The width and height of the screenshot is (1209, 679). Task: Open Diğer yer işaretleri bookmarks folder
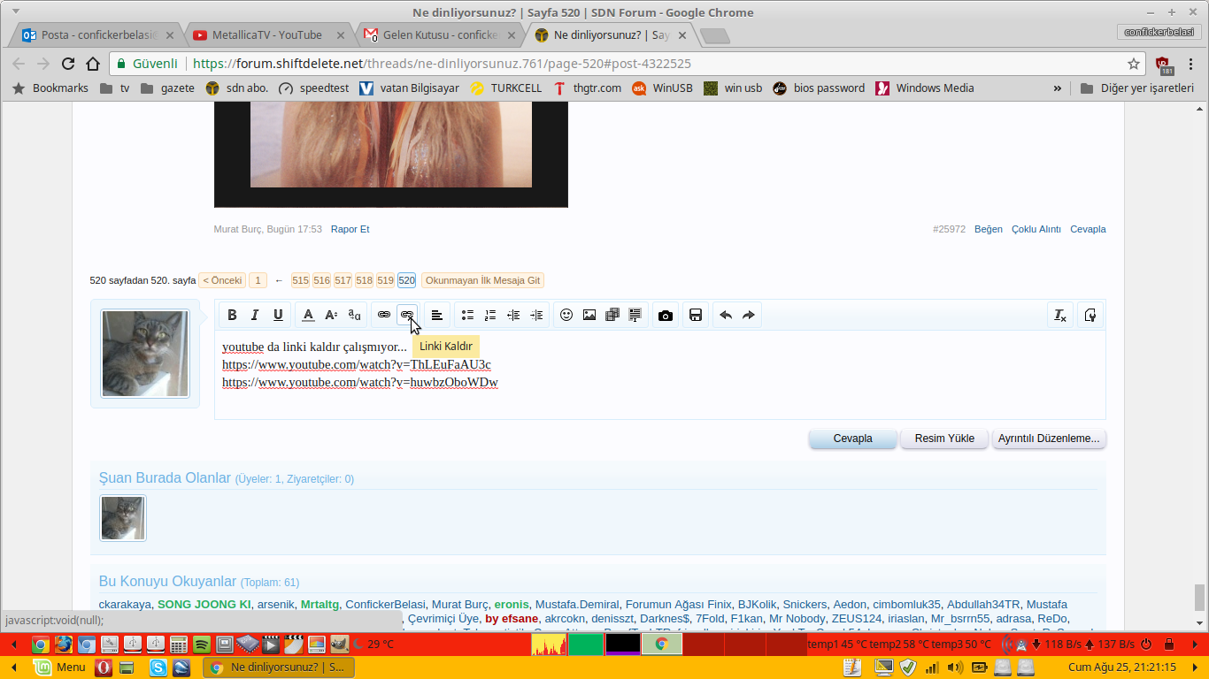click(1137, 88)
